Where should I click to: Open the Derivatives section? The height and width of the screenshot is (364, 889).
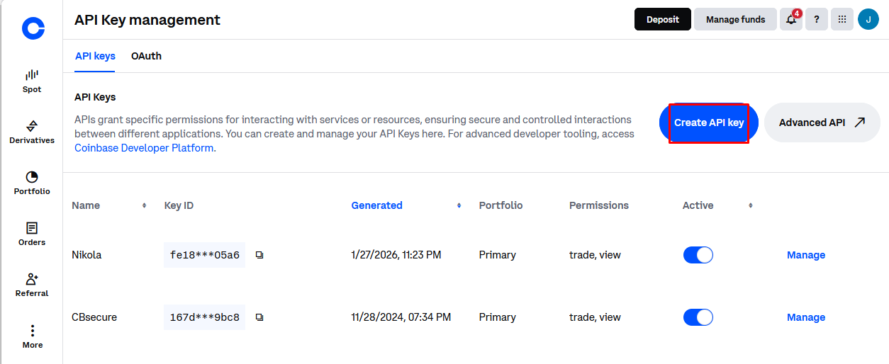(x=32, y=132)
